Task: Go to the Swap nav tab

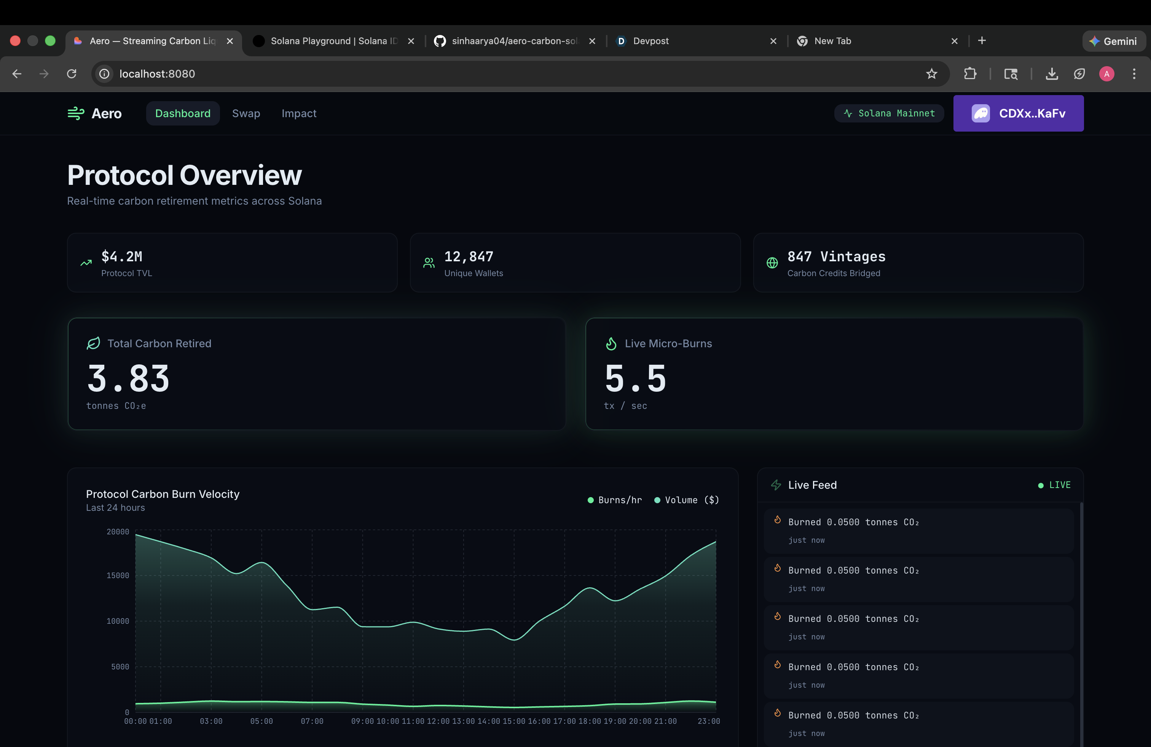Action: [x=246, y=114]
